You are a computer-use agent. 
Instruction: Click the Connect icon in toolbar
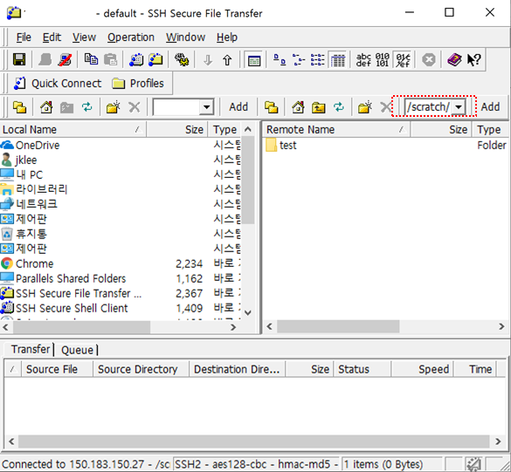45,59
